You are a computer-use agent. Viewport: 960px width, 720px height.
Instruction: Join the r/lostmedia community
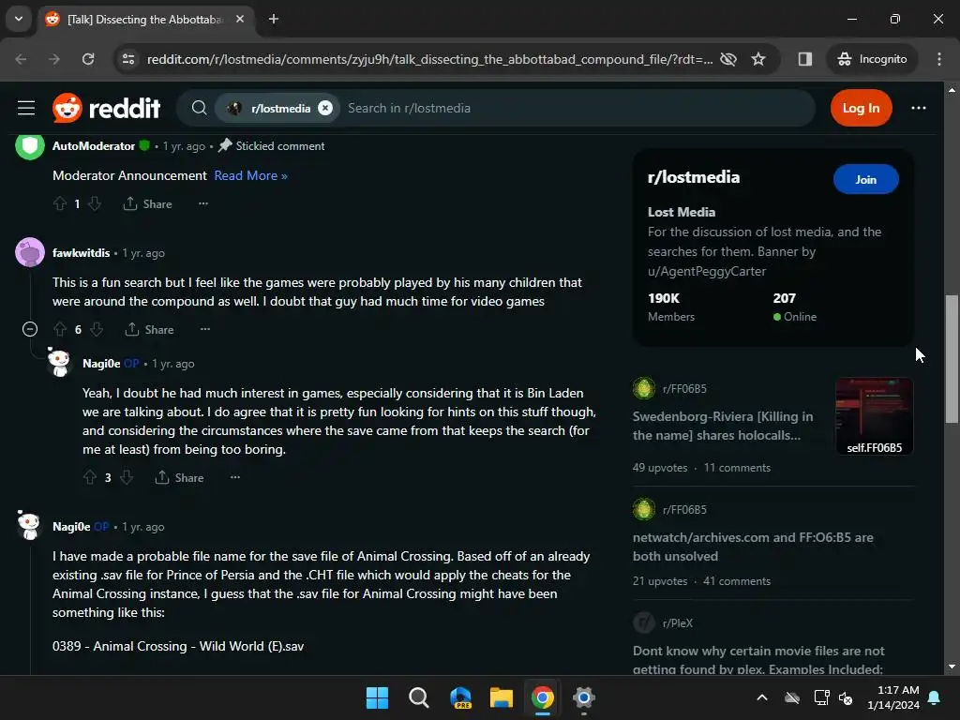865,179
